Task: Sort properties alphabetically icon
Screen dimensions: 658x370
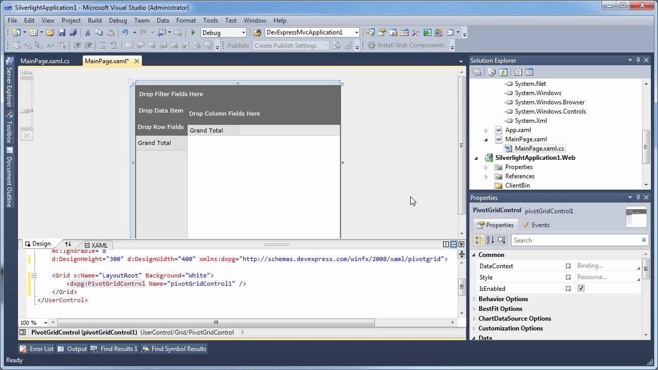Action: [x=490, y=240]
